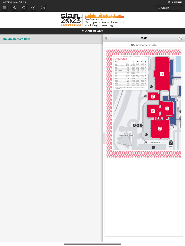The height and width of the screenshot is (246, 185).
Task: Tap the Hall 9 label on map
Action: [x=153, y=96]
